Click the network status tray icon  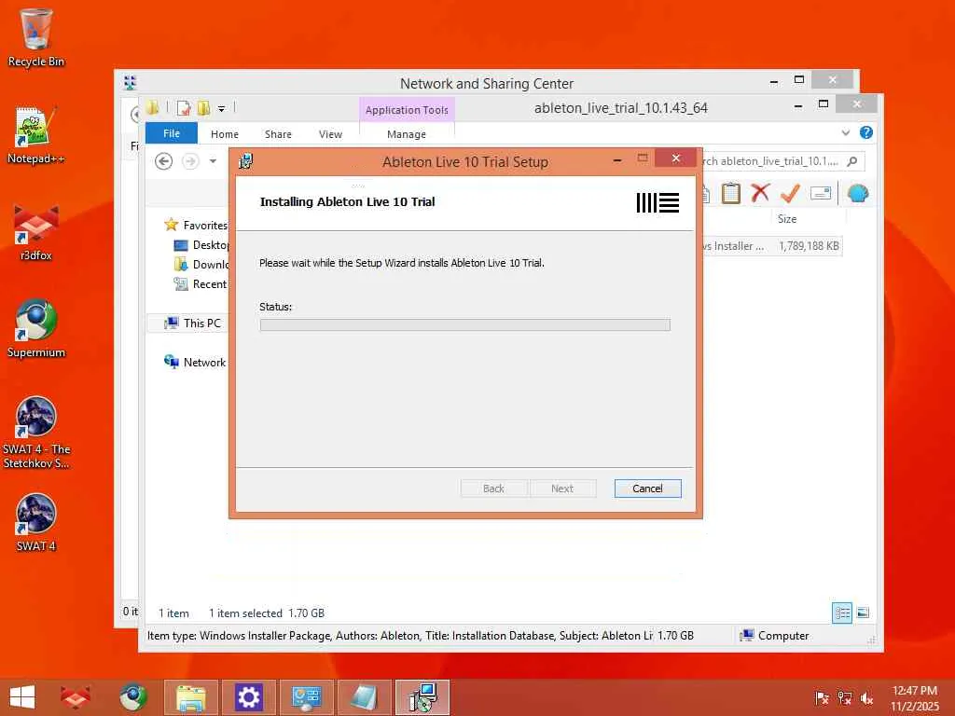click(x=844, y=697)
